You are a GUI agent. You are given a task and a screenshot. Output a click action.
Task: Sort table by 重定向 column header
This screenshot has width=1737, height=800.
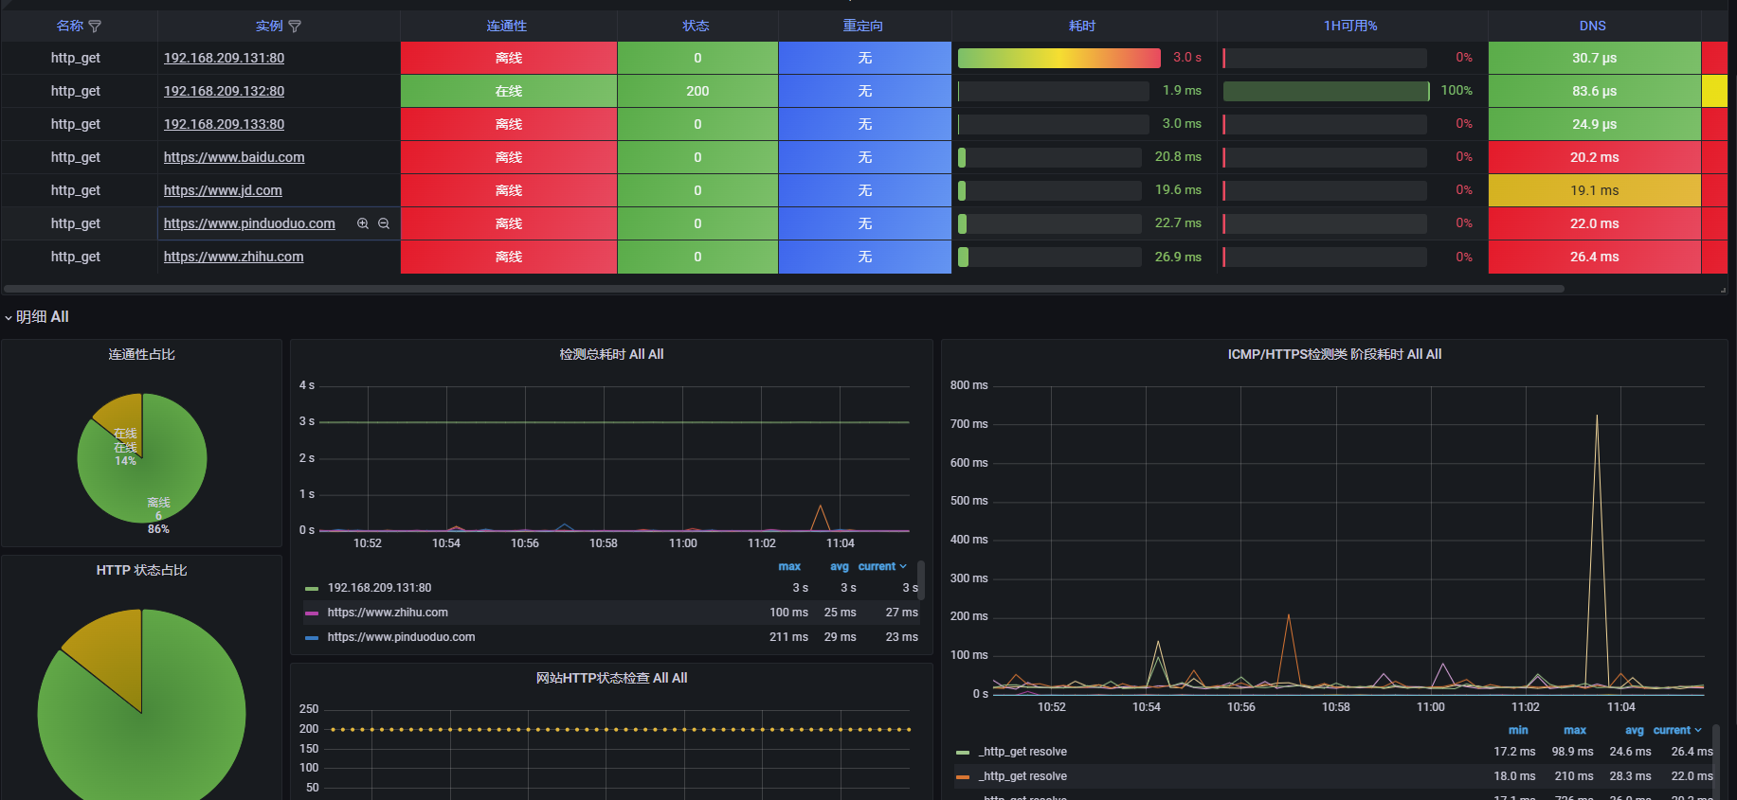coord(863,27)
